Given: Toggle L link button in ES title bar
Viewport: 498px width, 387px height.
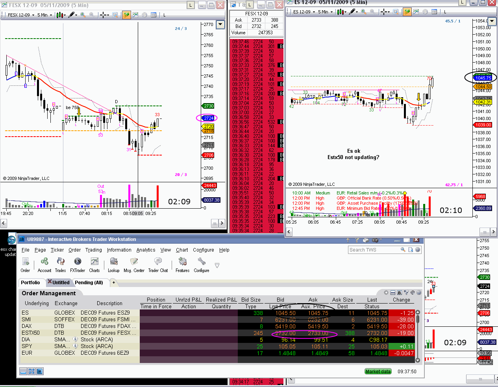Looking at the screenshot, I should (463, 2).
